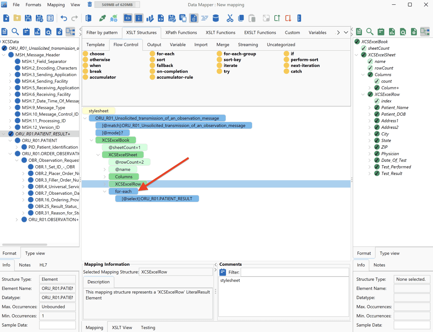Click the Paste clipboard icon
The height and width of the screenshot is (332, 433).
click(252, 18)
